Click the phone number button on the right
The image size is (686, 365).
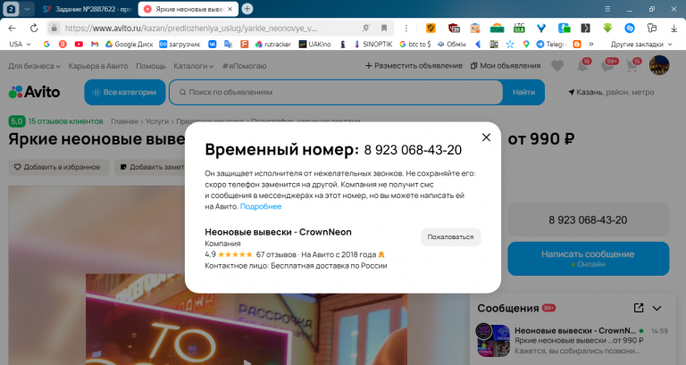point(589,220)
